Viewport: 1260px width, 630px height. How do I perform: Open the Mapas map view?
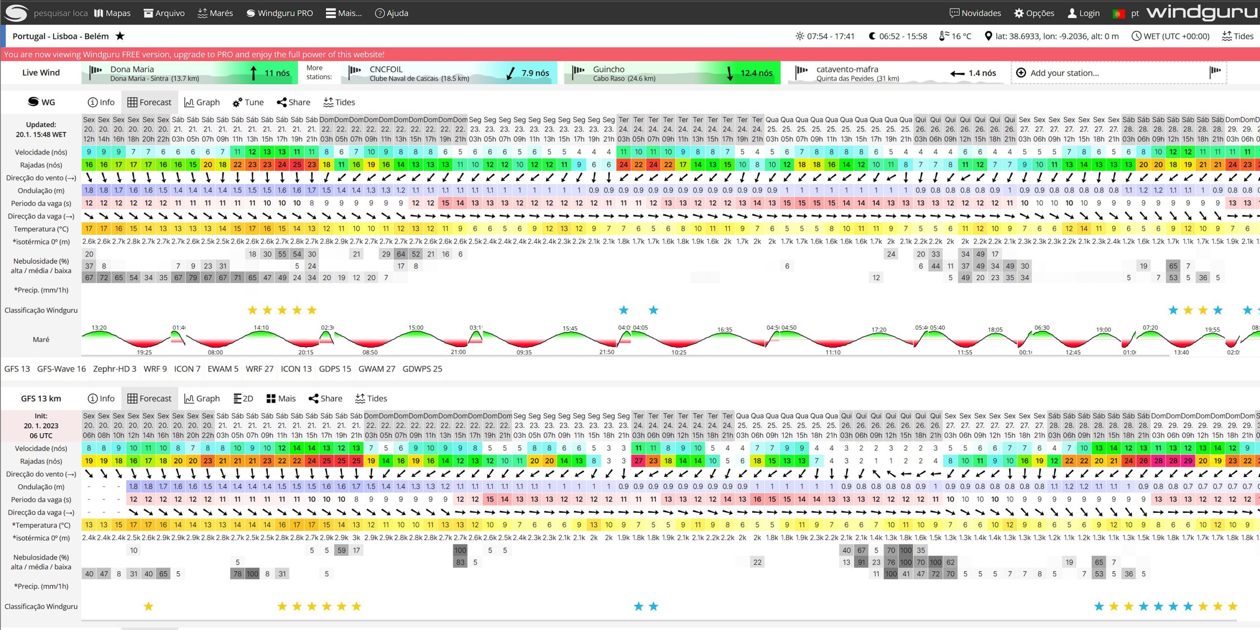coord(113,13)
